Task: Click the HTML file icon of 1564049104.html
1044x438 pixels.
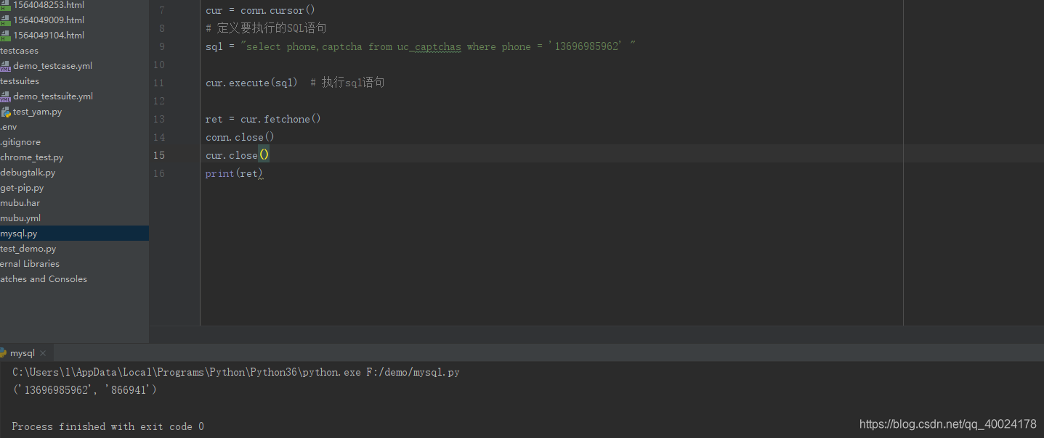Action: pyautogui.click(x=5, y=35)
